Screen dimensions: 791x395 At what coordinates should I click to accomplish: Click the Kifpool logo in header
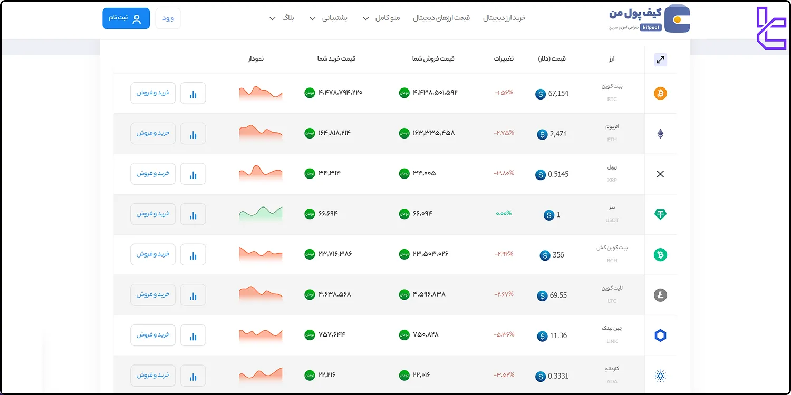pos(650,19)
